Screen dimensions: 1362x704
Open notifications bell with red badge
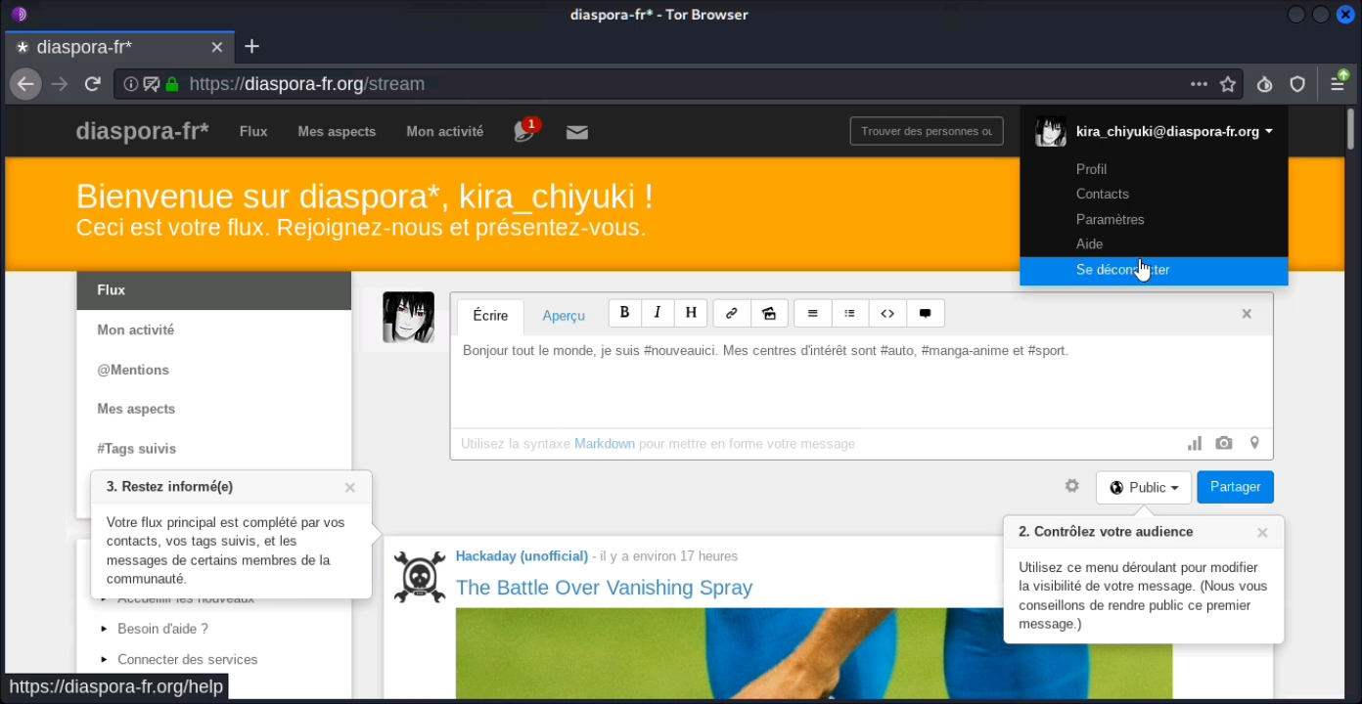point(524,131)
